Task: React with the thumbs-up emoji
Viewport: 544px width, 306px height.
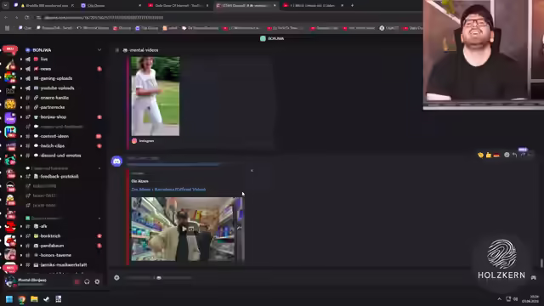Action: coord(489,155)
